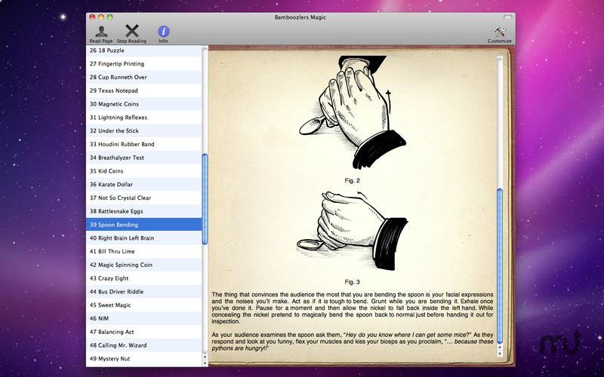Image resolution: width=604 pixels, height=377 pixels.
Task: Click the sidebar scroll down arrow
Action: 205,363
